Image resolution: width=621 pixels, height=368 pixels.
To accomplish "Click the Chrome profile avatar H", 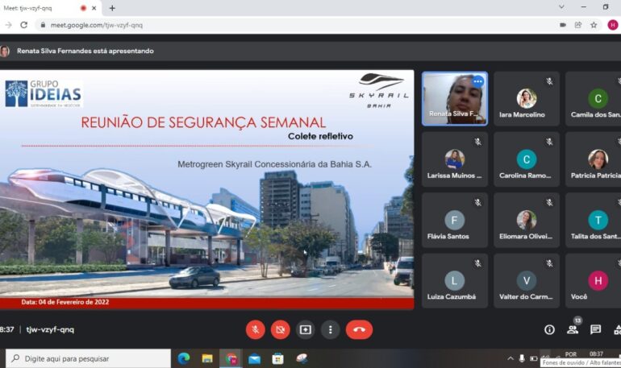I will pyautogui.click(x=612, y=25).
